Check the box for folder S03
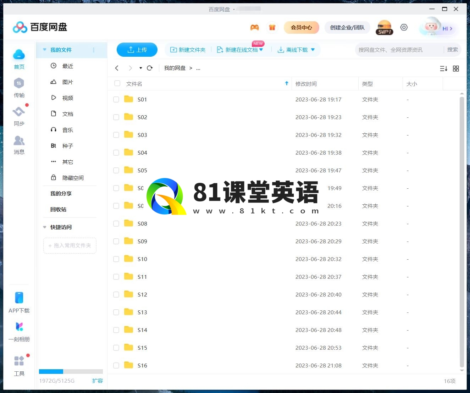Viewport: 470px width, 393px height. tap(116, 135)
